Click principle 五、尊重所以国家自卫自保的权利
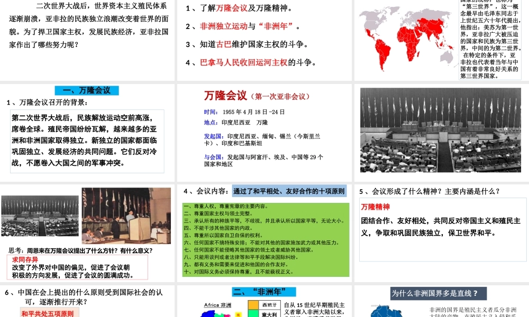Image resolution: width=529 pixels, height=317 pixels. click(223, 236)
